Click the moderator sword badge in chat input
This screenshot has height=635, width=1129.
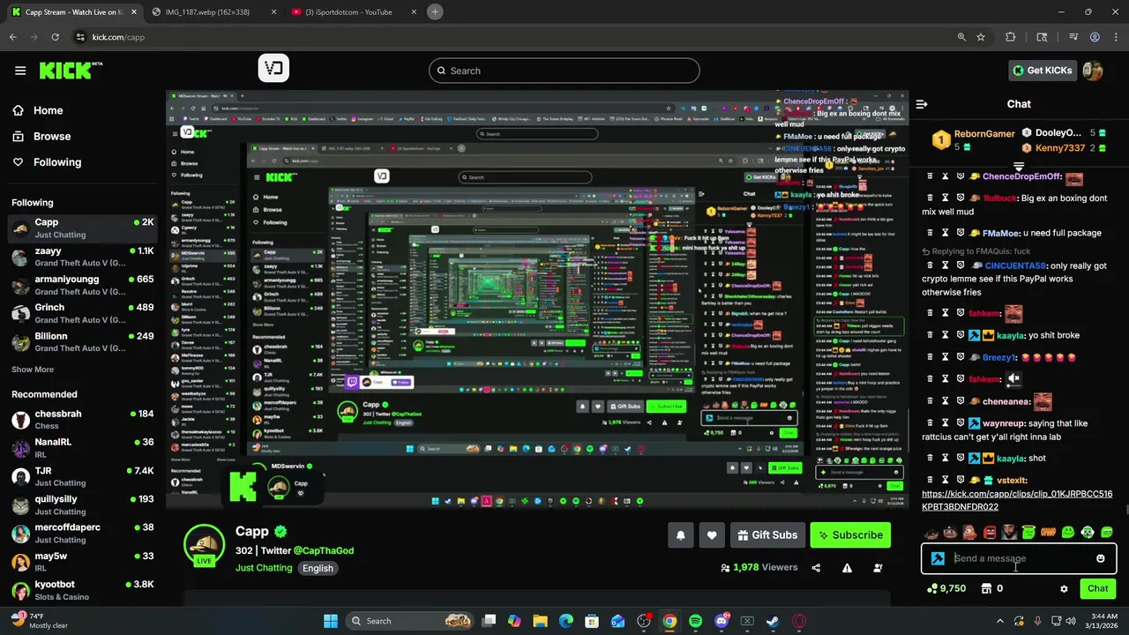938,558
